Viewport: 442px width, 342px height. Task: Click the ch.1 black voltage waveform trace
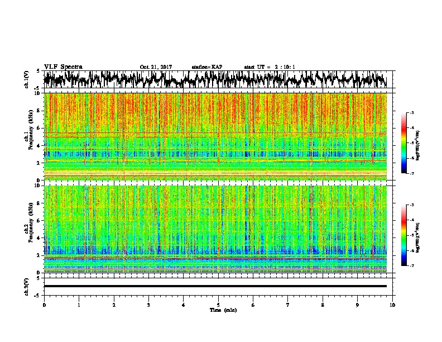tap(215, 79)
